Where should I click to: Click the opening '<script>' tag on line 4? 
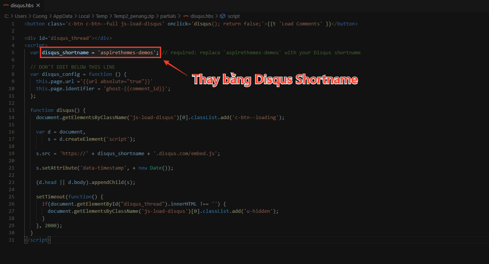tap(36, 45)
